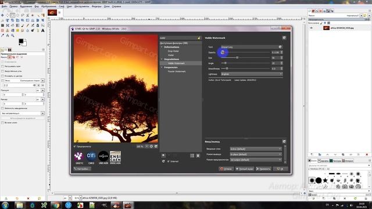The height and width of the screenshot is (209, 372).
Task: Open input layers 'Active (default)' dropdown
Action: [256, 149]
